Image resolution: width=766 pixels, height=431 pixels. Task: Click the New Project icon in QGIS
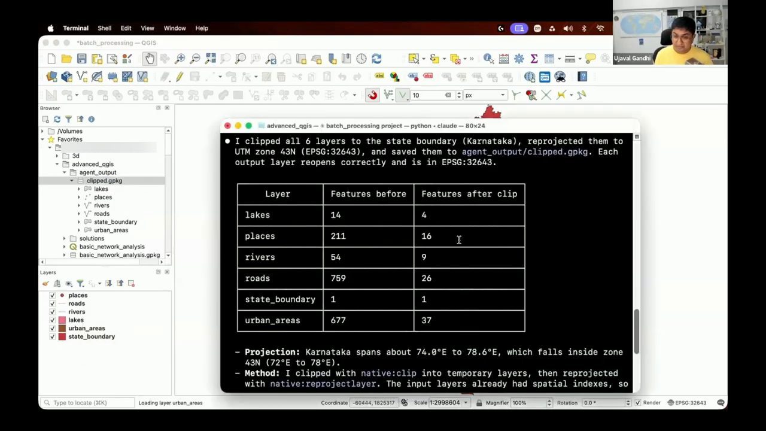pos(51,59)
